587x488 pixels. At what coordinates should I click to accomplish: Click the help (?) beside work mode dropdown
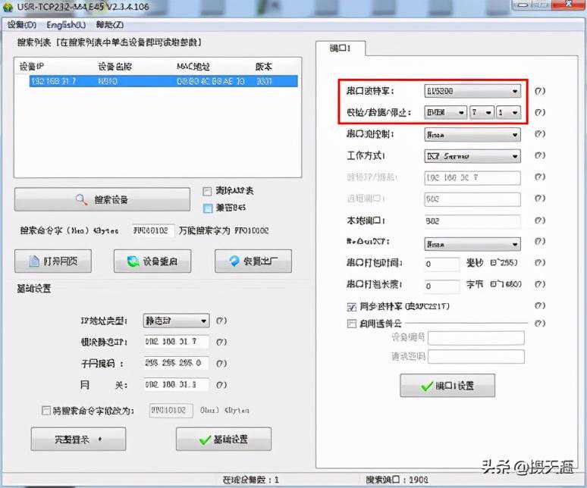tap(539, 156)
